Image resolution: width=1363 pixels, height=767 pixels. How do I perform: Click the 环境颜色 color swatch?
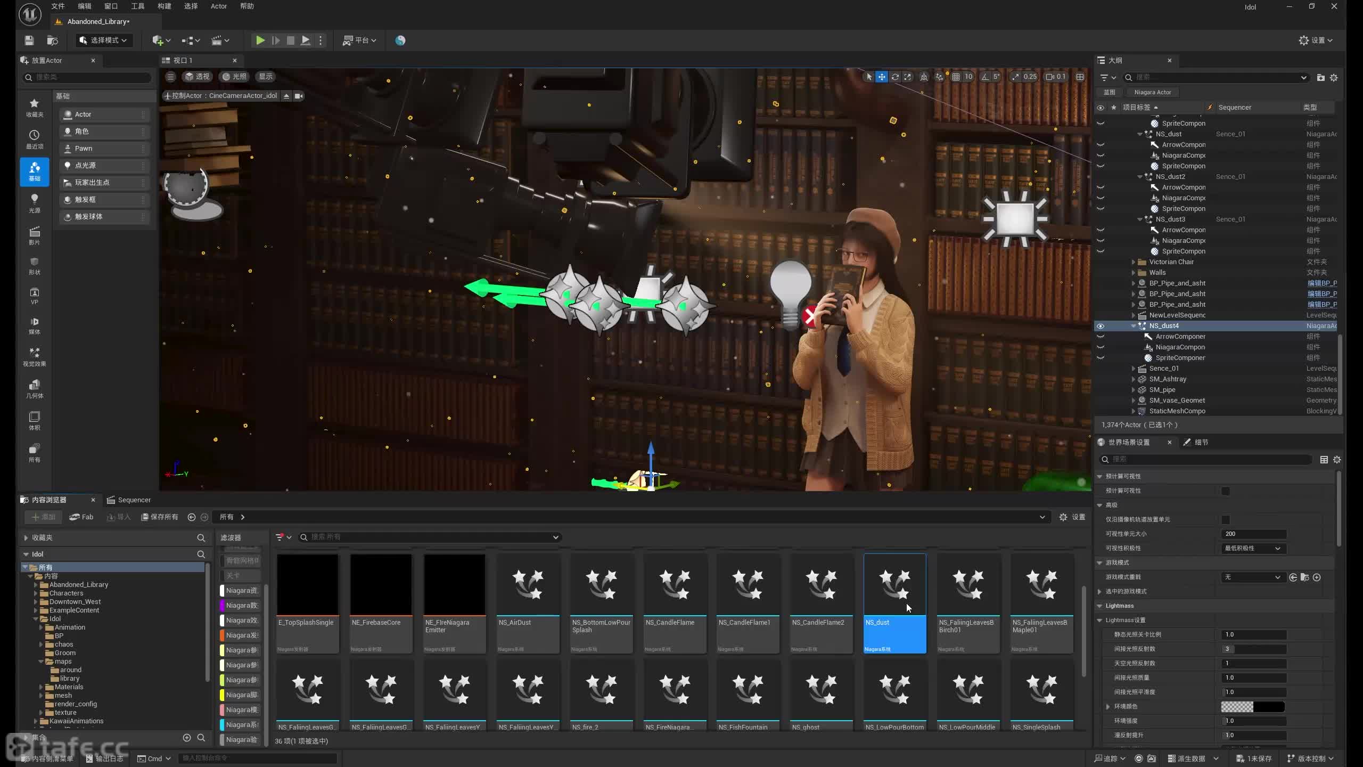point(1253,706)
